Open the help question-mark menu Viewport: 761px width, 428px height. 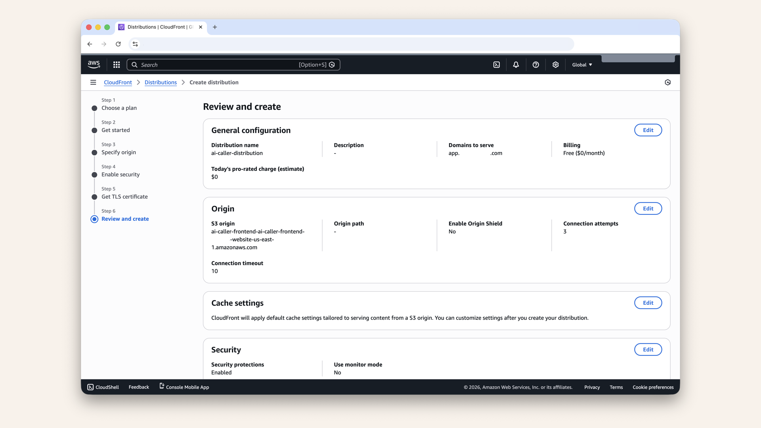[x=535, y=65]
